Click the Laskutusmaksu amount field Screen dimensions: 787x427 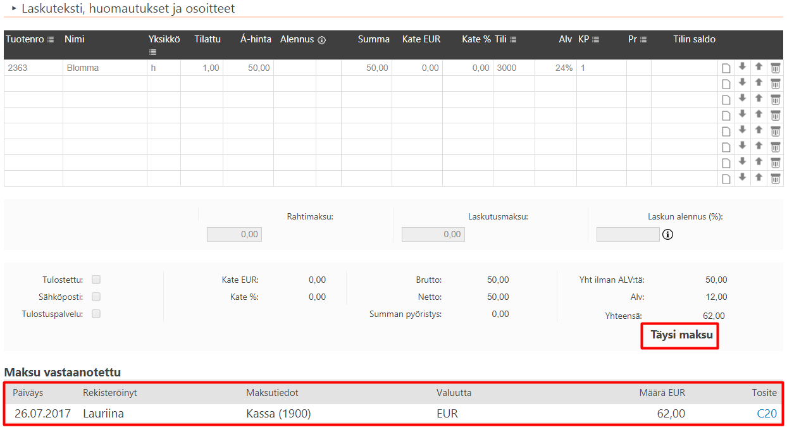click(x=433, y=234)
